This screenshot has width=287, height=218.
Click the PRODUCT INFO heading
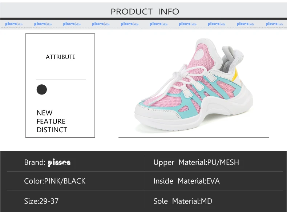(x=145, y=12)
